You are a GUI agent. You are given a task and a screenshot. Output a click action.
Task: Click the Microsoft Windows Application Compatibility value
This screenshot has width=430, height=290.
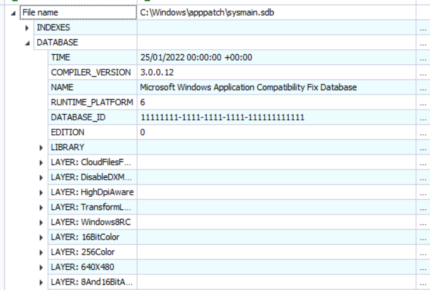click(x=248, y=87)
